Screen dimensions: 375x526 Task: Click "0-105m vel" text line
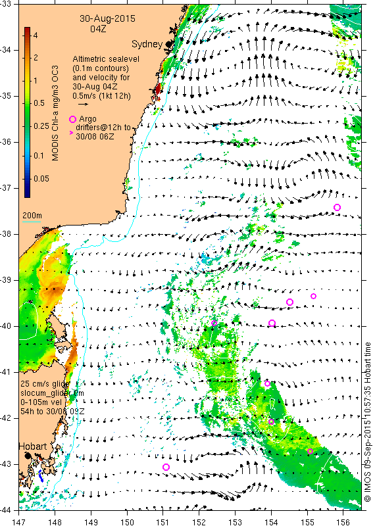point(40,402)
